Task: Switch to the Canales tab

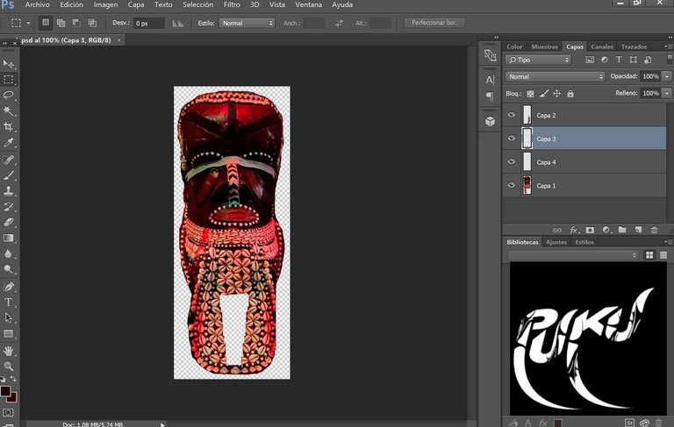Action: pyautogui.click(x=602, y=46)
